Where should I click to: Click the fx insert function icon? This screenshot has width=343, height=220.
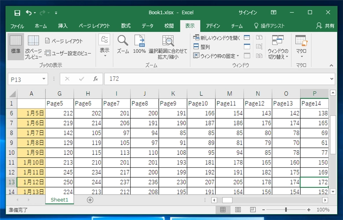(x=95, y=79)
